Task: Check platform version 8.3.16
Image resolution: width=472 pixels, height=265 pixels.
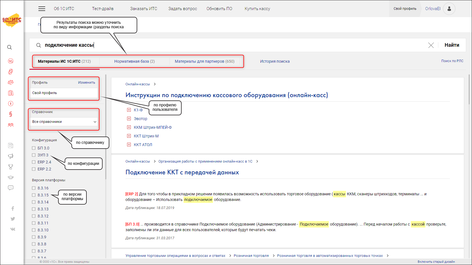Action: 34,188
